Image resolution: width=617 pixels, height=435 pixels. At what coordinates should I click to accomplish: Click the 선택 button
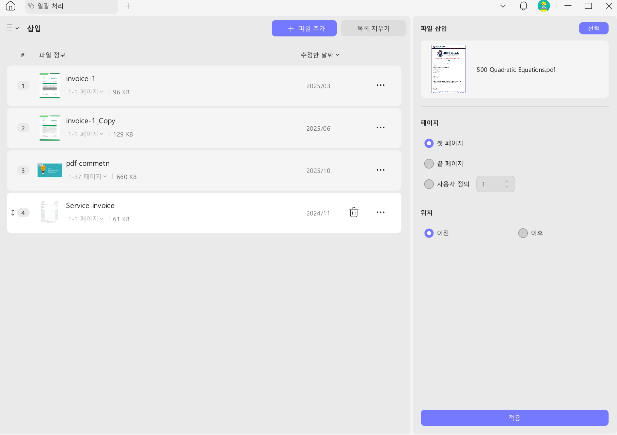[594, 28]
